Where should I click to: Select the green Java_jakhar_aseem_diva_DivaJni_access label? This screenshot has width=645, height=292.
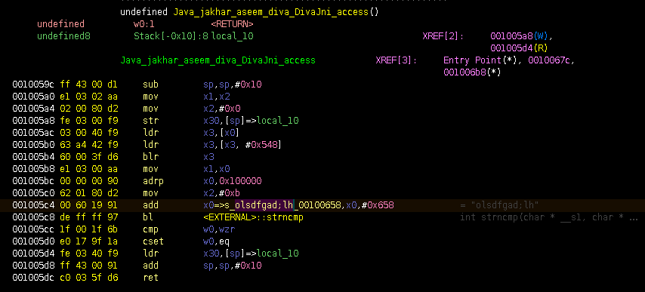(x=218, y=60)
